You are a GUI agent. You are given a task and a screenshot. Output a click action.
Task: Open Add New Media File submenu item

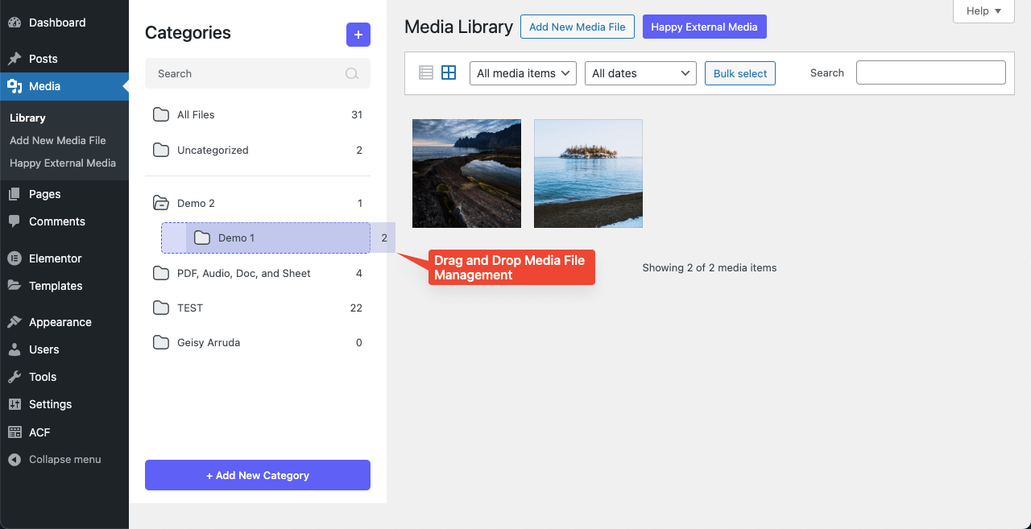[x=58, y=140]
